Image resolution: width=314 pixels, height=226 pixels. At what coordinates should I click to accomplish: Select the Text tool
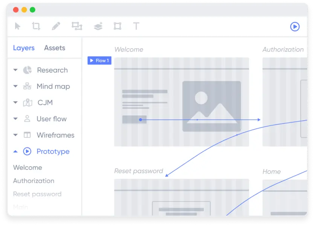[x=136, y=26]
